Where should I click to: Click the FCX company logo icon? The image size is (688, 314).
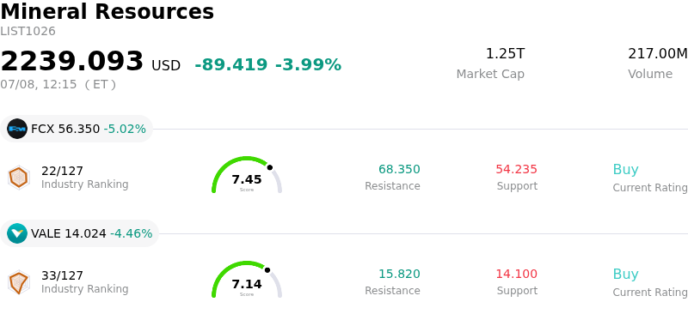point(17,129)
